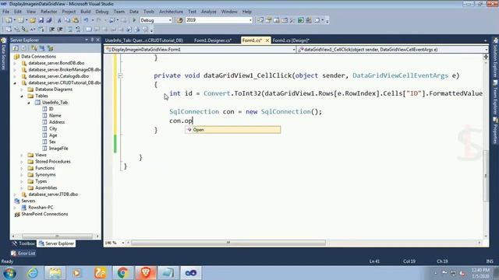The height and width of the screenshot is (280, 499).
Task: Click the Visual Studio taskbar icon
Action: tap(190, 273)
